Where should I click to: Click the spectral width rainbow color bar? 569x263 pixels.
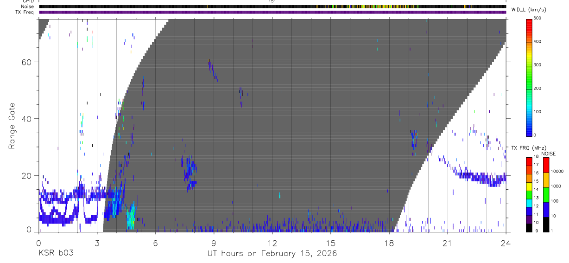coord(530,77)
